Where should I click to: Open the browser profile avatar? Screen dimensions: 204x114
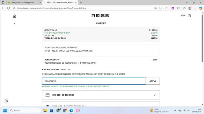click(x=190, y=8)
